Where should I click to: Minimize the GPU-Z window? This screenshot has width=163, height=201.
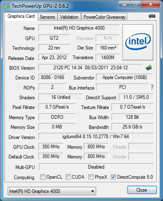(124, 4)
